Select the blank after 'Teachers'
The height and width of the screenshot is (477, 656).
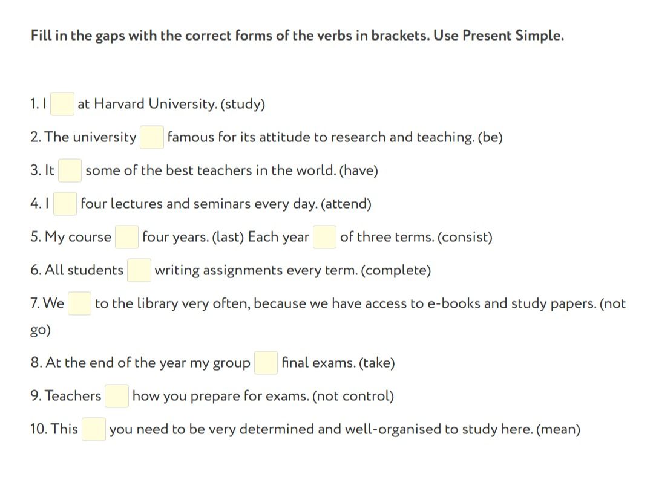117,396
